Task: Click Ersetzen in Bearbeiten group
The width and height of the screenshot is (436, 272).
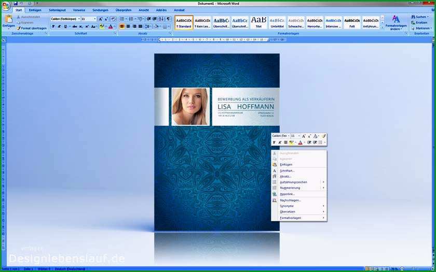Action: tap(419, 23)
